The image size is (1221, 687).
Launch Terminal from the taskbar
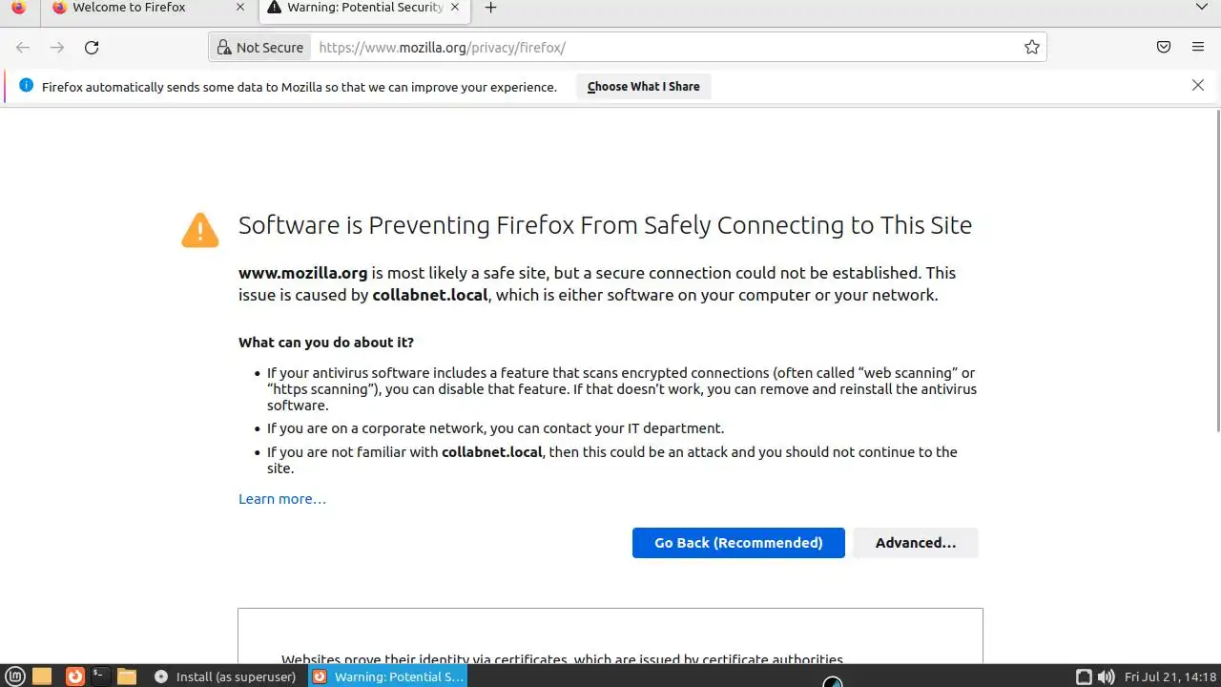click(99, 677)
